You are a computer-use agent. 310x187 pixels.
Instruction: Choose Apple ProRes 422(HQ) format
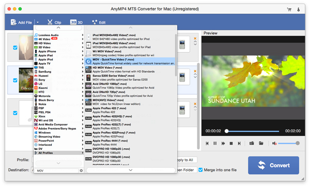(x=130, y=118)
